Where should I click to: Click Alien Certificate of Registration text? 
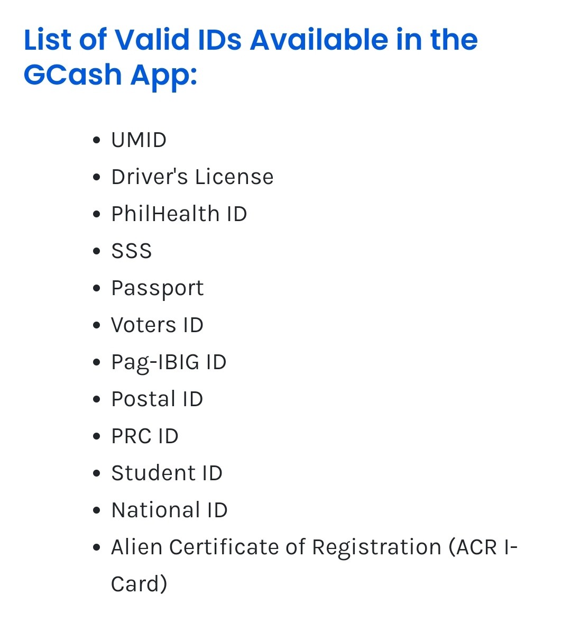[x=276, y=547]
